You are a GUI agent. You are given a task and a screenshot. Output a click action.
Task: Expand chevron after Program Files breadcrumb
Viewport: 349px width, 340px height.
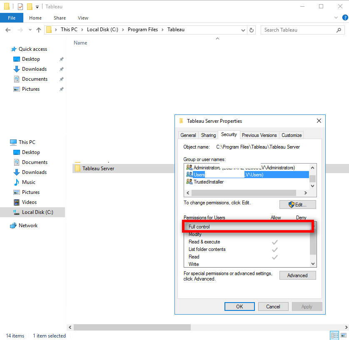162,30
